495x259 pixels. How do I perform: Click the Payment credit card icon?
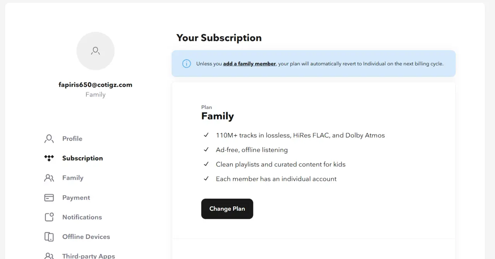click(x=49, y=198)
